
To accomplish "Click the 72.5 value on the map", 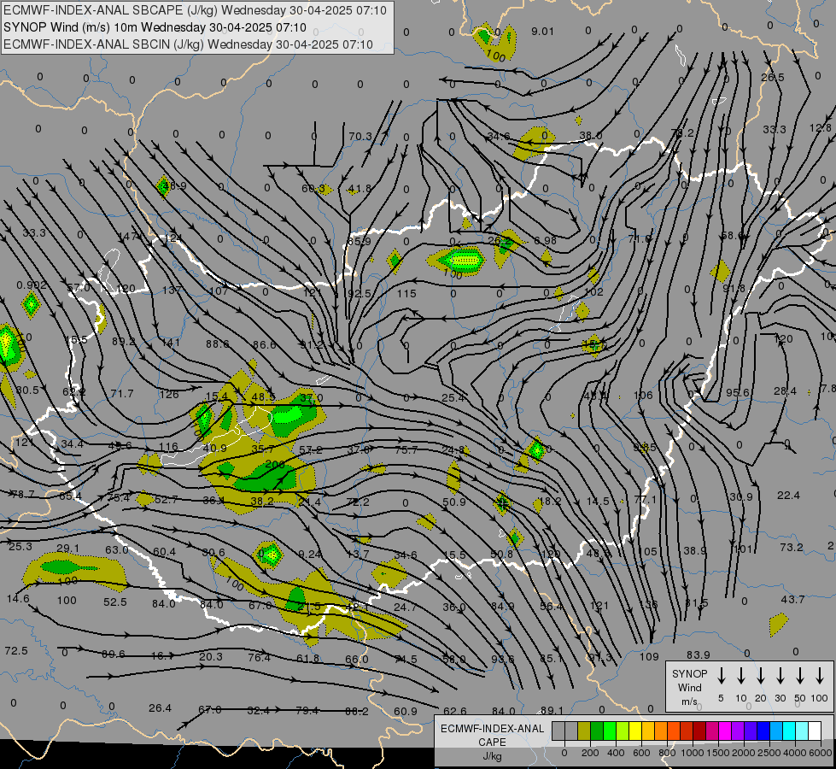I will tap(16, 650).
